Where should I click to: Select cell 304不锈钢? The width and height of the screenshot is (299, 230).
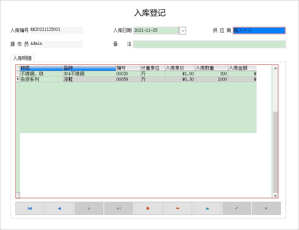89,74
